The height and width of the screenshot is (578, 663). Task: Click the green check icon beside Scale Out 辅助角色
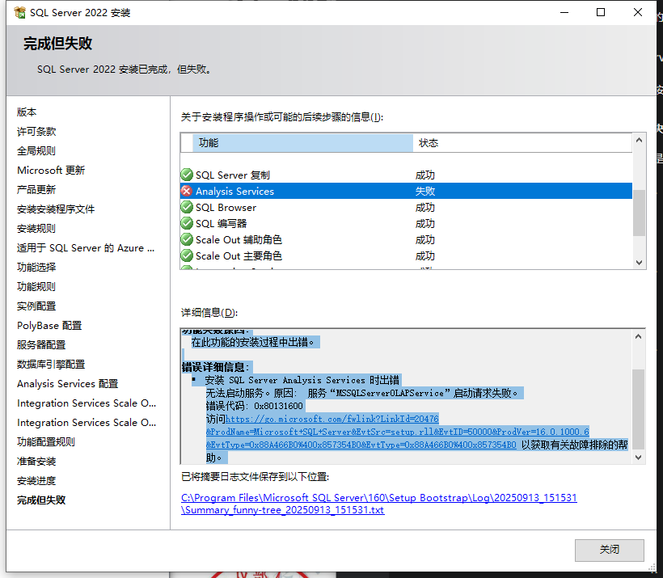coord(187,240)
